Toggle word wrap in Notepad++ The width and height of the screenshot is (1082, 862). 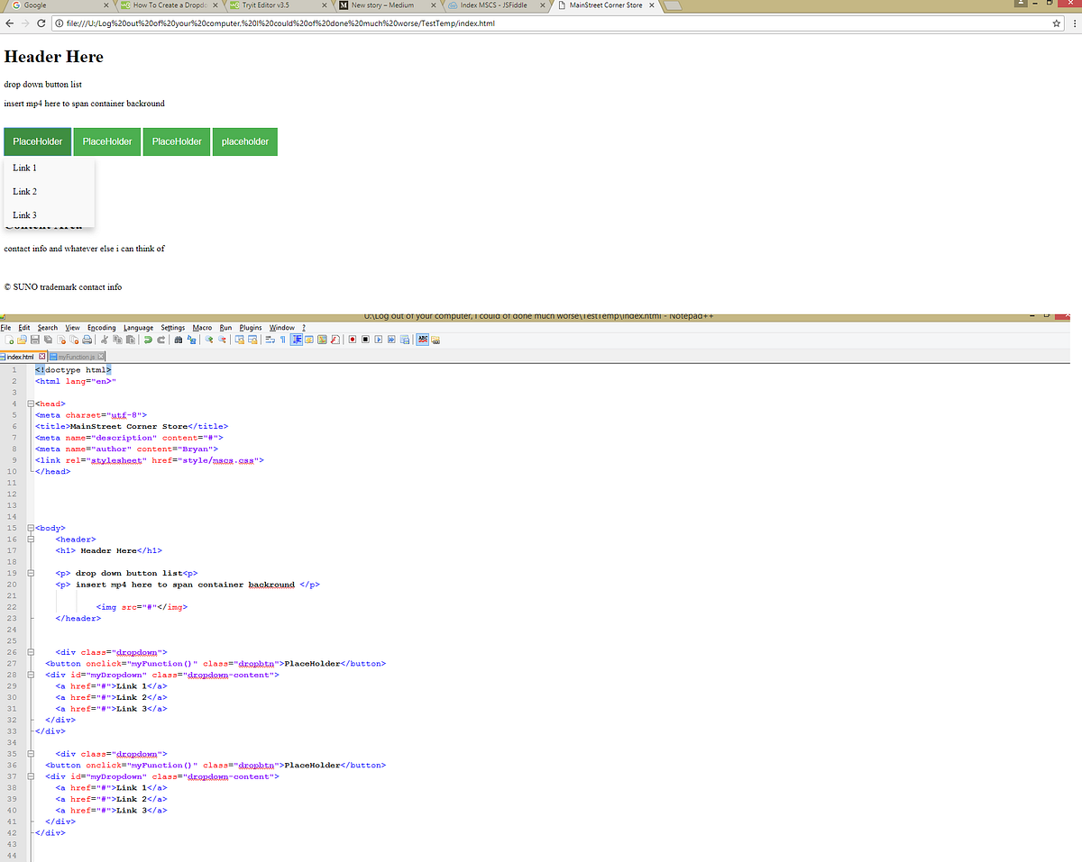270,340
